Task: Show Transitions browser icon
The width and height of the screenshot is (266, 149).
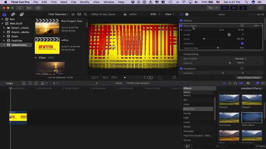Action: pyautogui.click(x=263, y=83)
